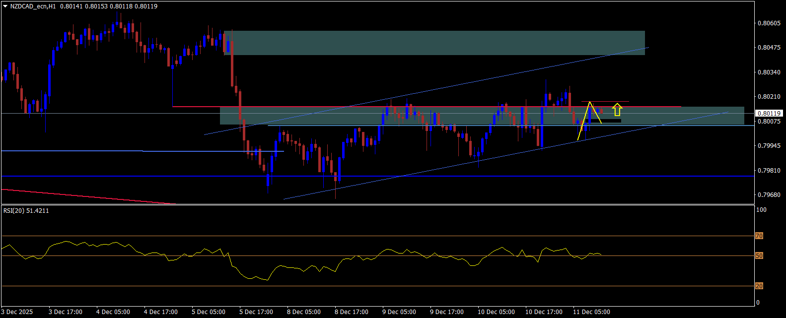This screenshot has height=318, width=786.
Task: Select the yellow up arrow on chart
Action: (x=617, y=109)
